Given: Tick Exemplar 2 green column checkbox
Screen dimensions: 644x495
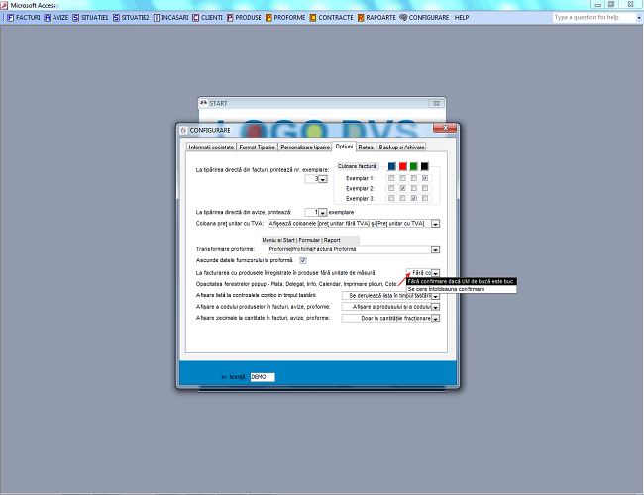Looking at the screenshot, I should pyautogui.click(x=414, y=188).
